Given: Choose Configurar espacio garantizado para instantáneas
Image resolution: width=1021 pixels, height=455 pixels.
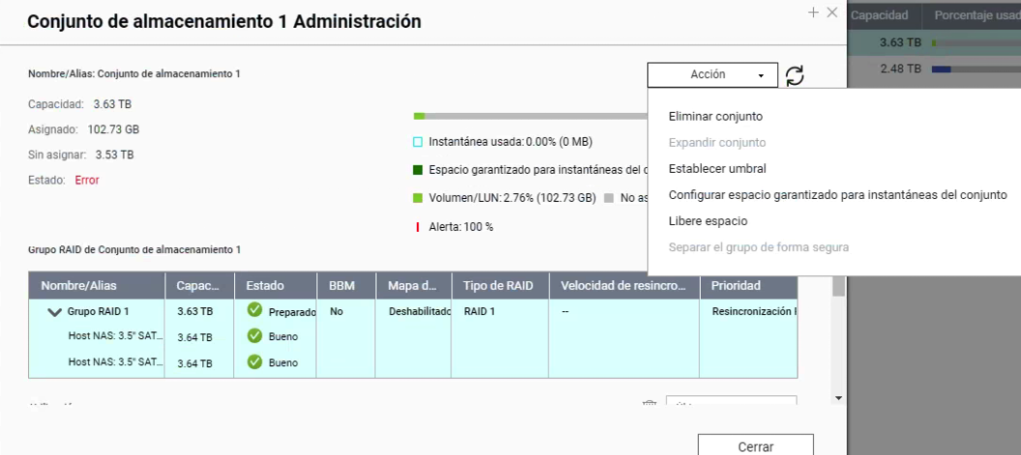Looking at the screenshot, I should 837,195.
